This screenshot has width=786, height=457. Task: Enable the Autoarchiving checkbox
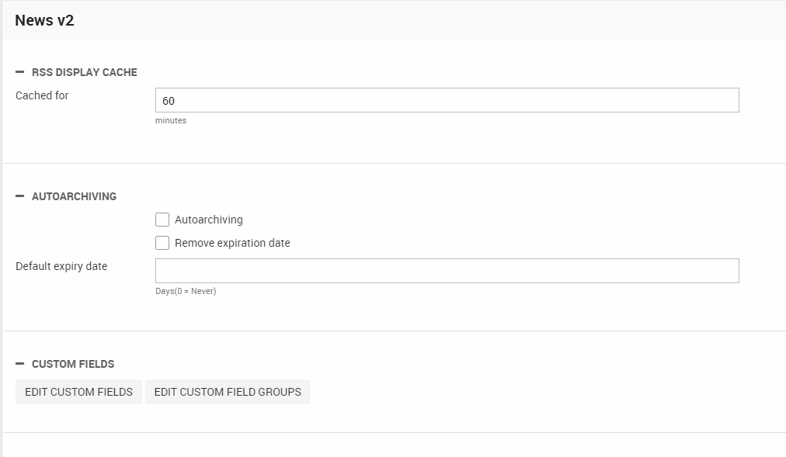click(162, 220)
